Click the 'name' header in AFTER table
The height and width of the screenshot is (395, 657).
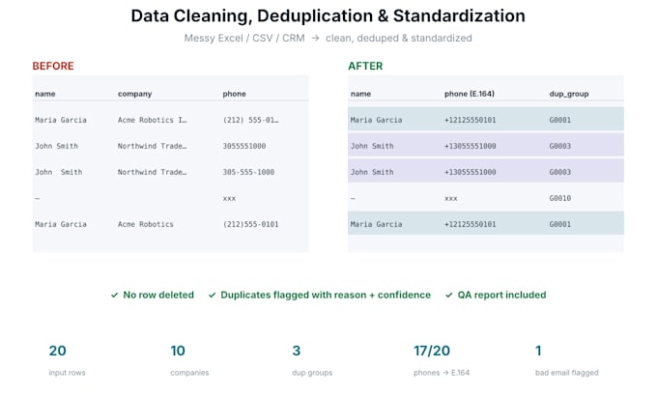360,94
